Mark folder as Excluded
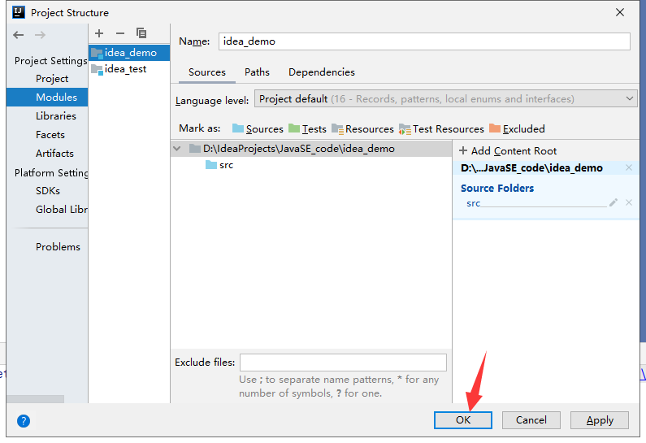 [x=517, y=128]
